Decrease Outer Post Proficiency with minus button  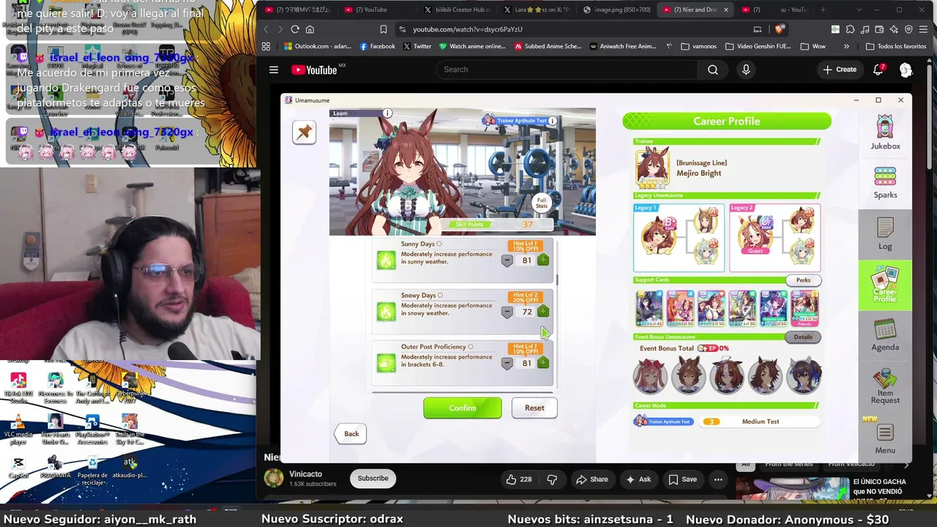click(x=507, y=363)
